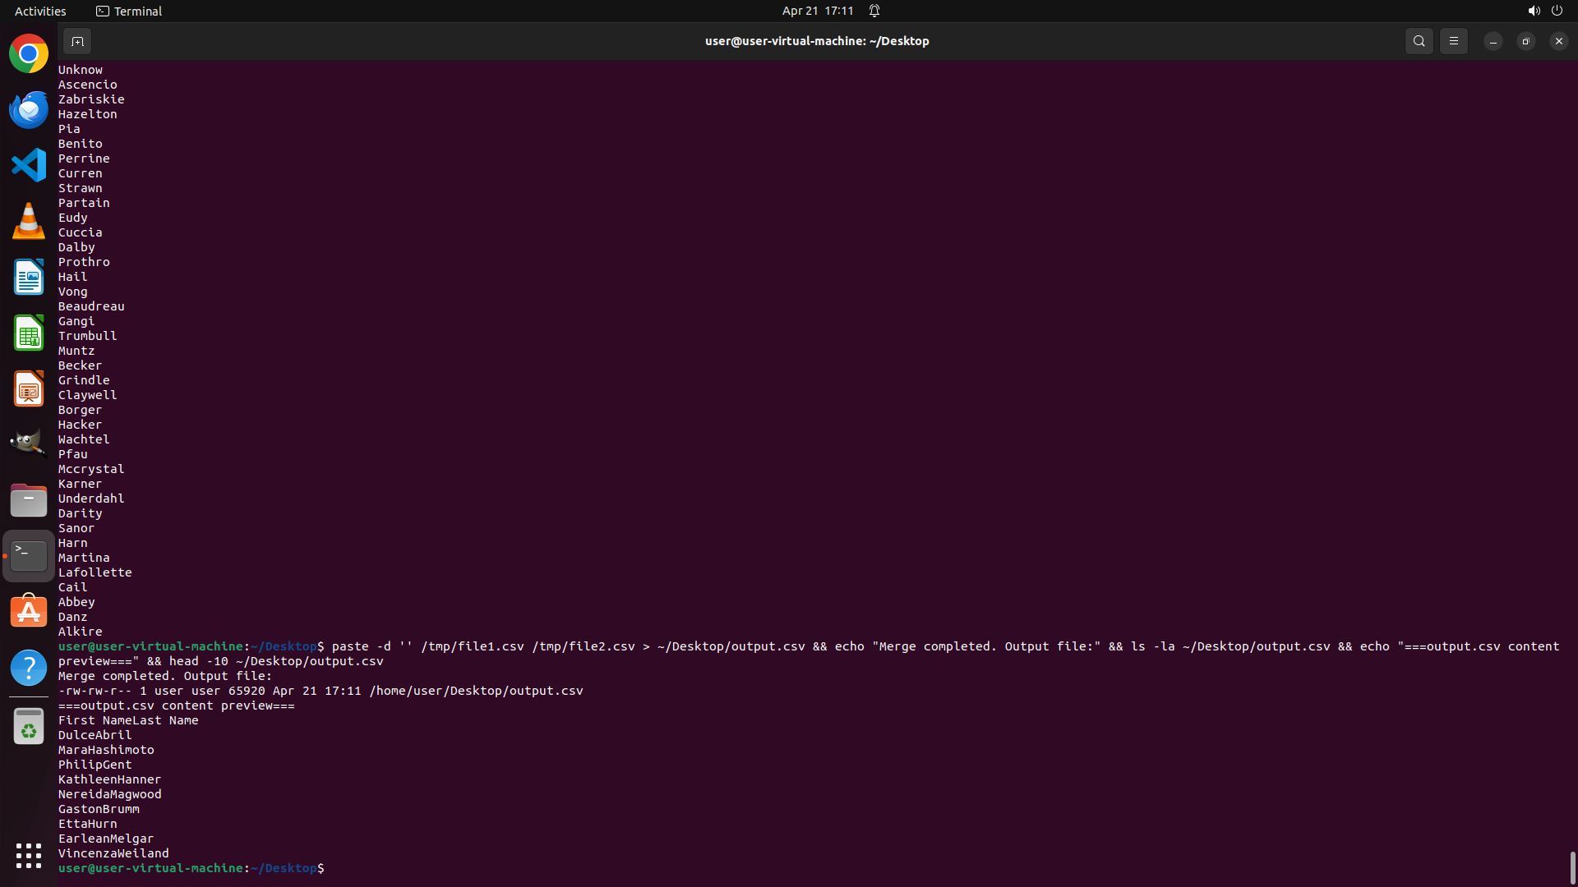Open the terminal hamburger menu
The width and height of the screenshot is (1578, 887).
[1453, 41]
